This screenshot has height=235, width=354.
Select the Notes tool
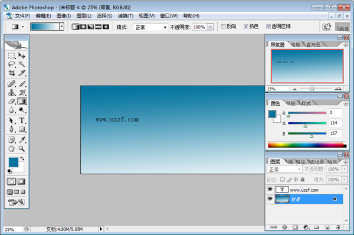[x=12, y=140]
